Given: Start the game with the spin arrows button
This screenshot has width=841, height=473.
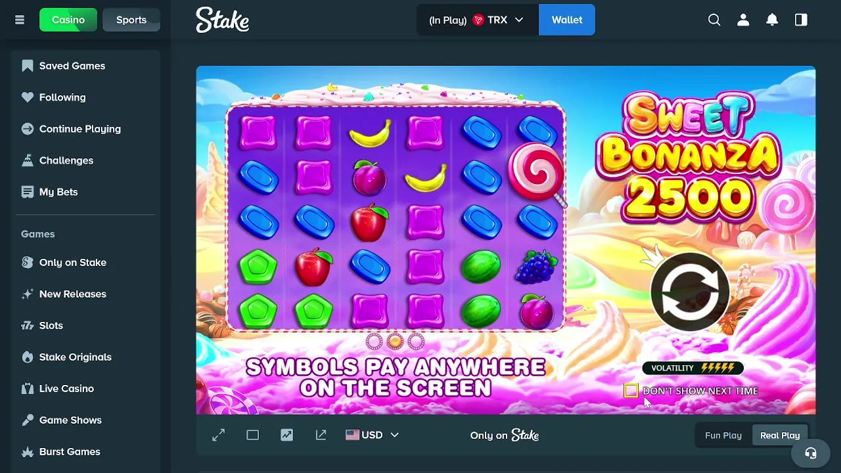Looking at the screenshot, I should [690, 291].
